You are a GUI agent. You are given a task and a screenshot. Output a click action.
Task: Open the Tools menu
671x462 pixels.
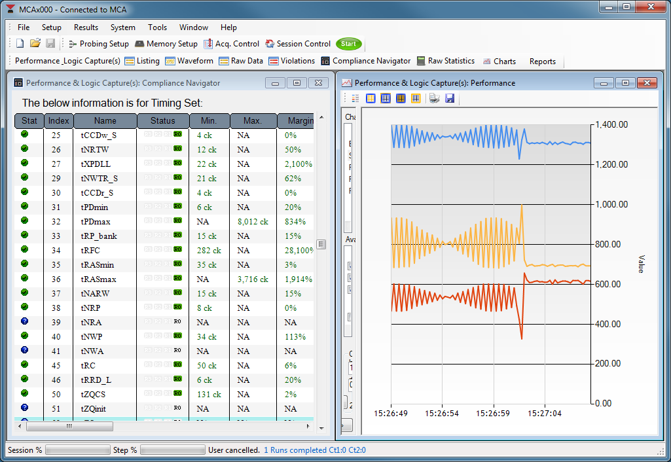click(157, 27)
